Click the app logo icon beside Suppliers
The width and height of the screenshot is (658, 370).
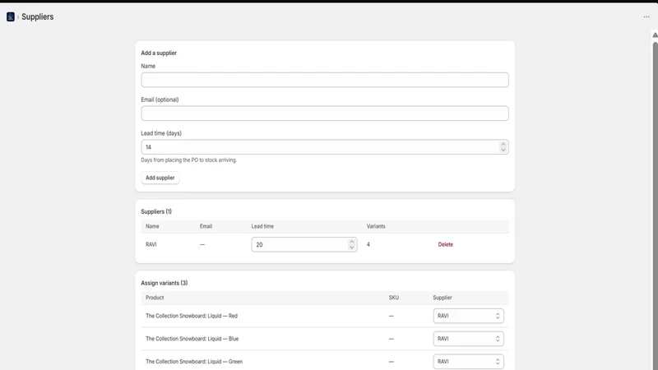pos(11,16)
